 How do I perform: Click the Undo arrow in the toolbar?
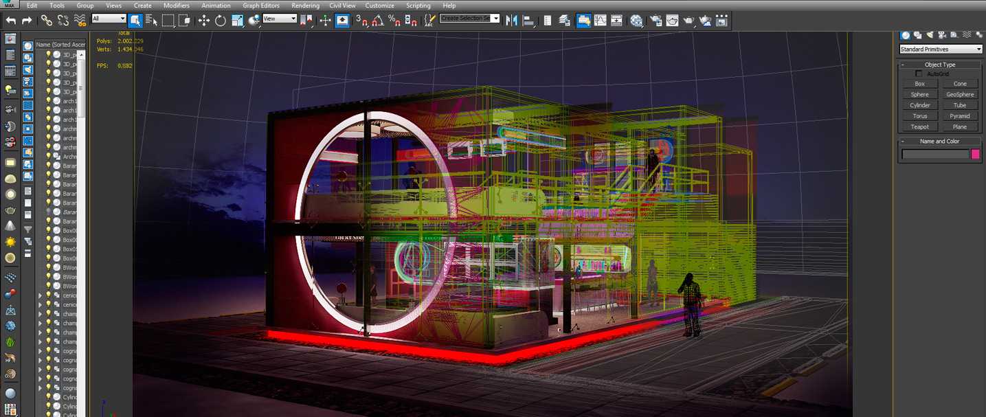[10, 20]
